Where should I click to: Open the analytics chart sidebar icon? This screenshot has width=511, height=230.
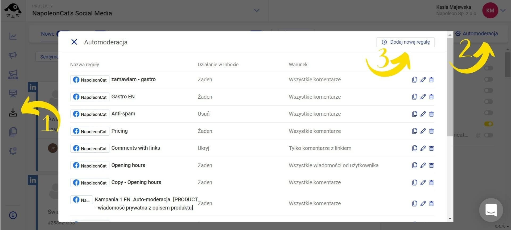point(13,36)
